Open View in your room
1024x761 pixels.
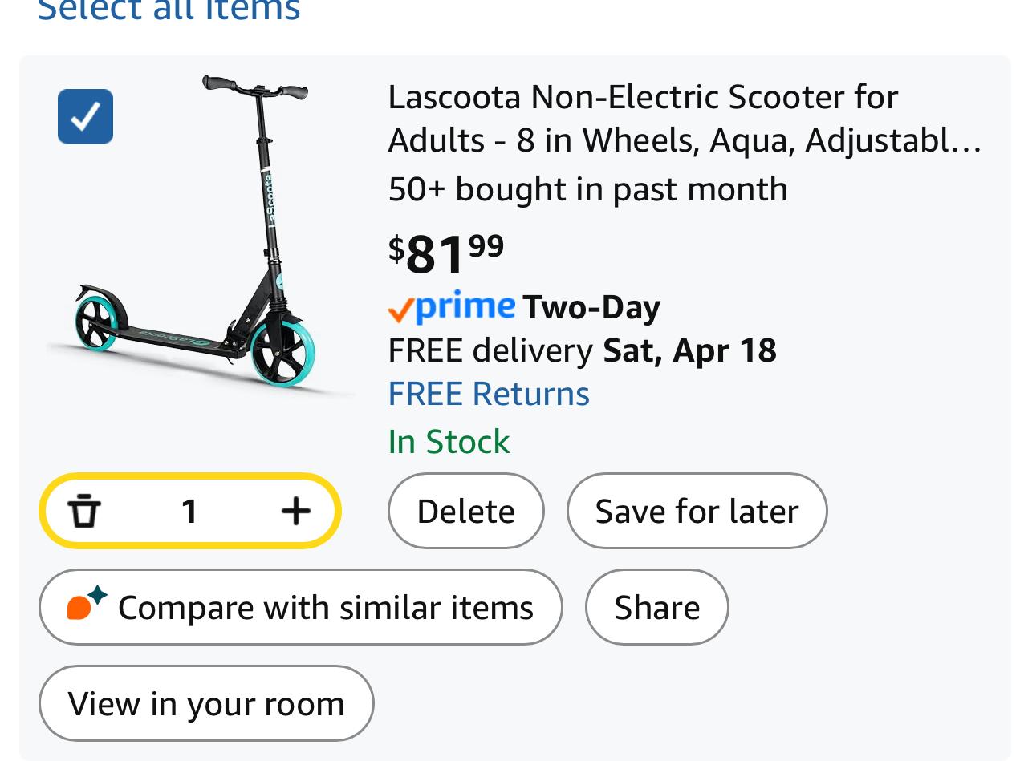click(206, 703)
